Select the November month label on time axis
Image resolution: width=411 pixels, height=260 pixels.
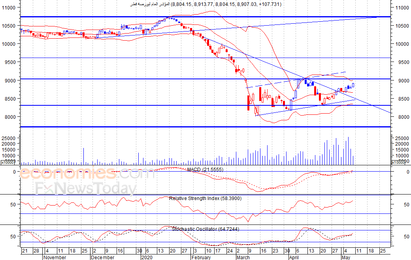point(55,257)
